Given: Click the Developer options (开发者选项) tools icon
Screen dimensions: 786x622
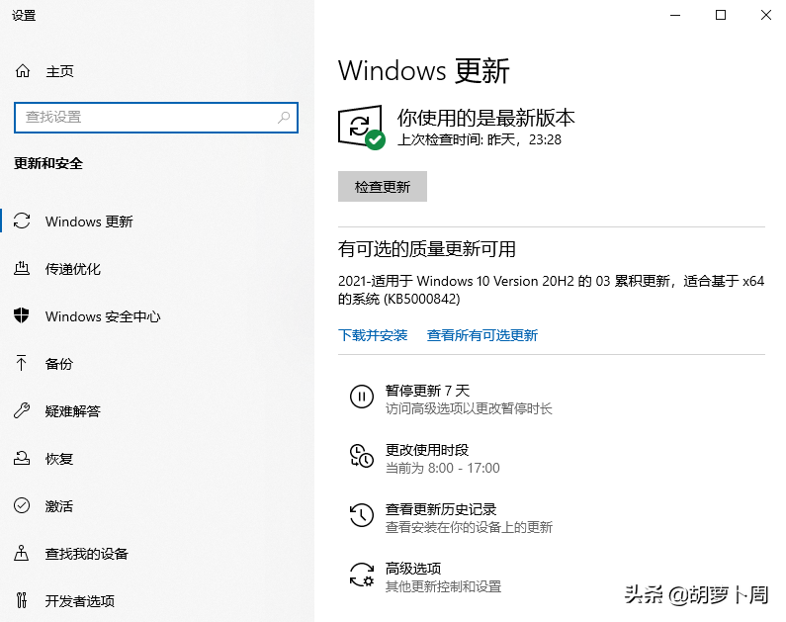Looking at the screenshot, I should click(x=22, y=600).
